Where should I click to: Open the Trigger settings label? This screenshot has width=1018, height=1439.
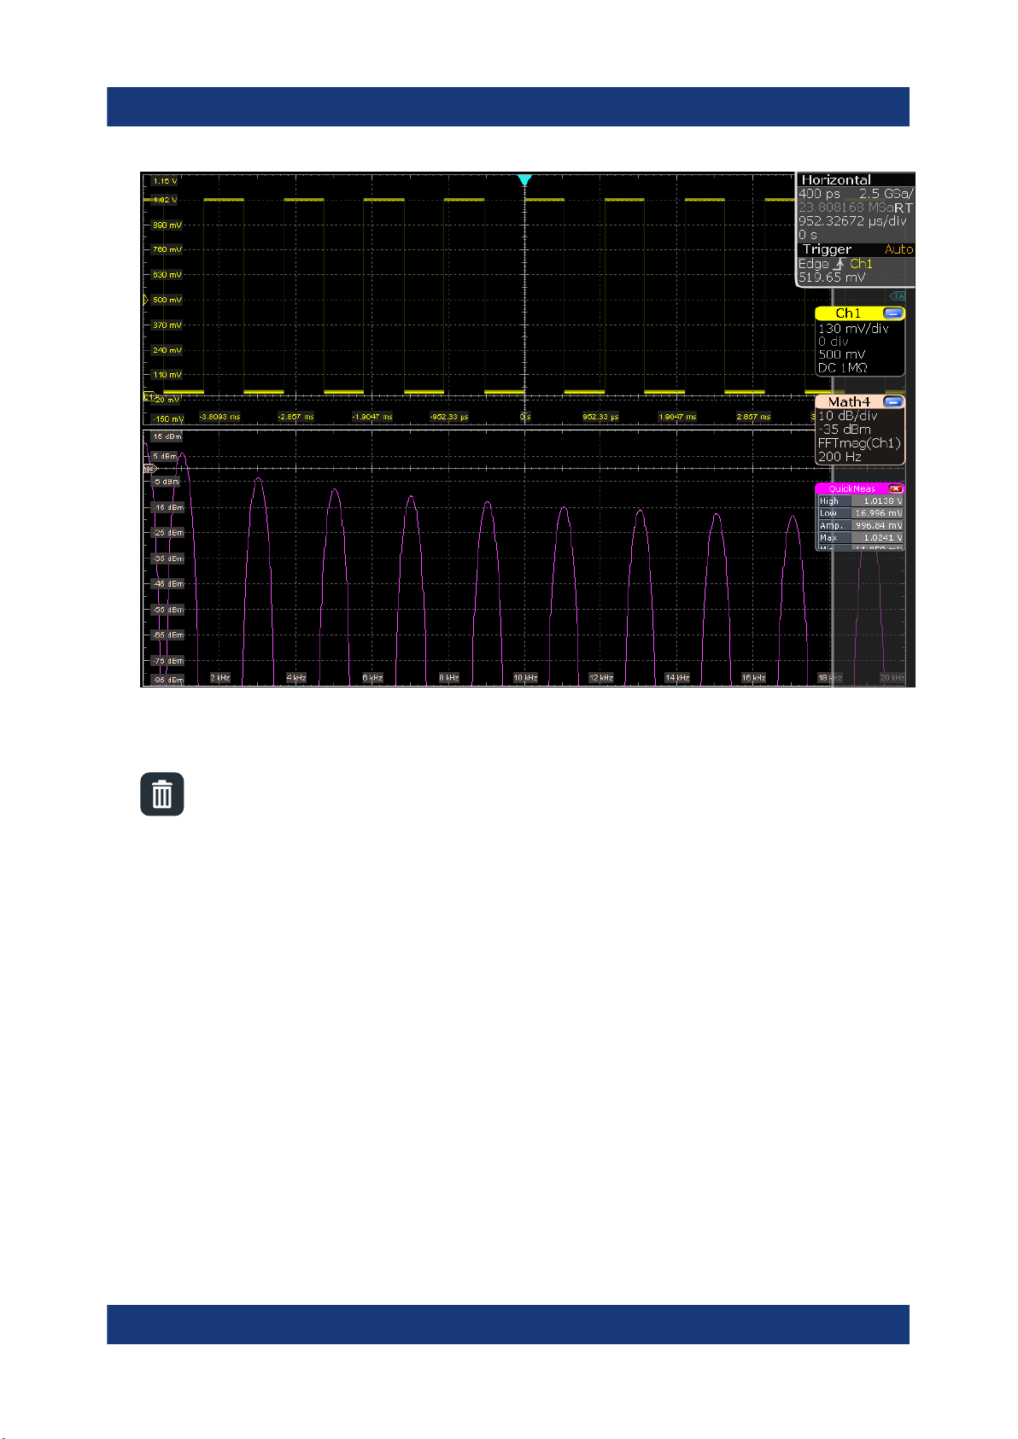click(827, 249)
